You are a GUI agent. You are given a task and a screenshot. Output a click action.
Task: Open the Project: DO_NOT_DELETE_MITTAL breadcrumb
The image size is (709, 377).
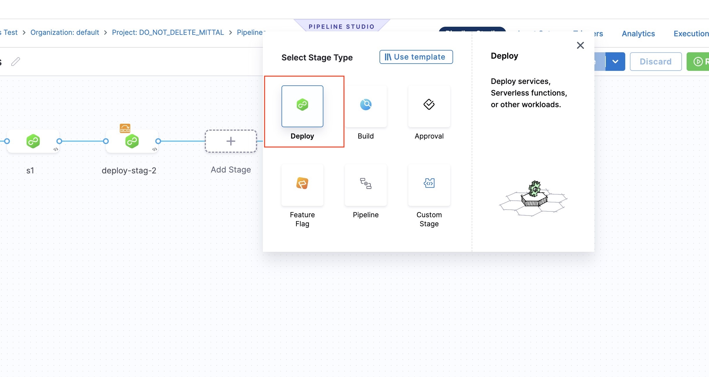click(x=168, y=33)
